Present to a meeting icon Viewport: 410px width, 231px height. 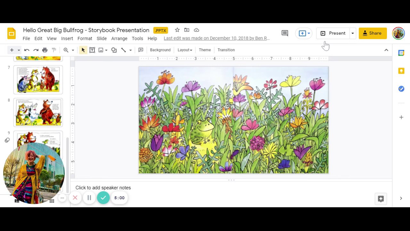(302, 33)
